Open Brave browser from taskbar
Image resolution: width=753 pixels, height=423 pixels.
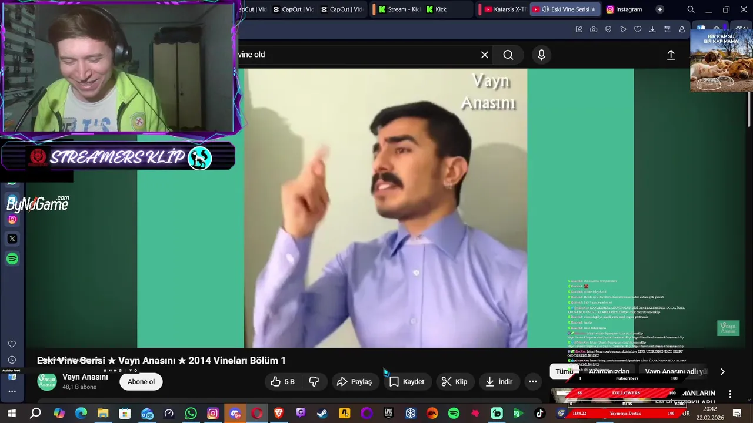click(279, 414)
